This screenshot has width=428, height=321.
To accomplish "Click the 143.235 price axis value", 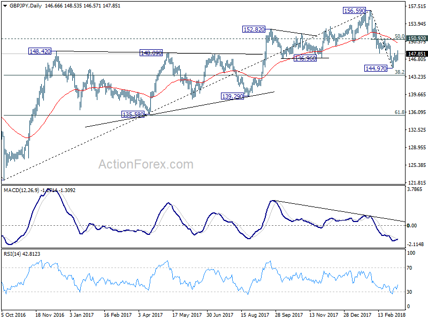I will 417,77.
